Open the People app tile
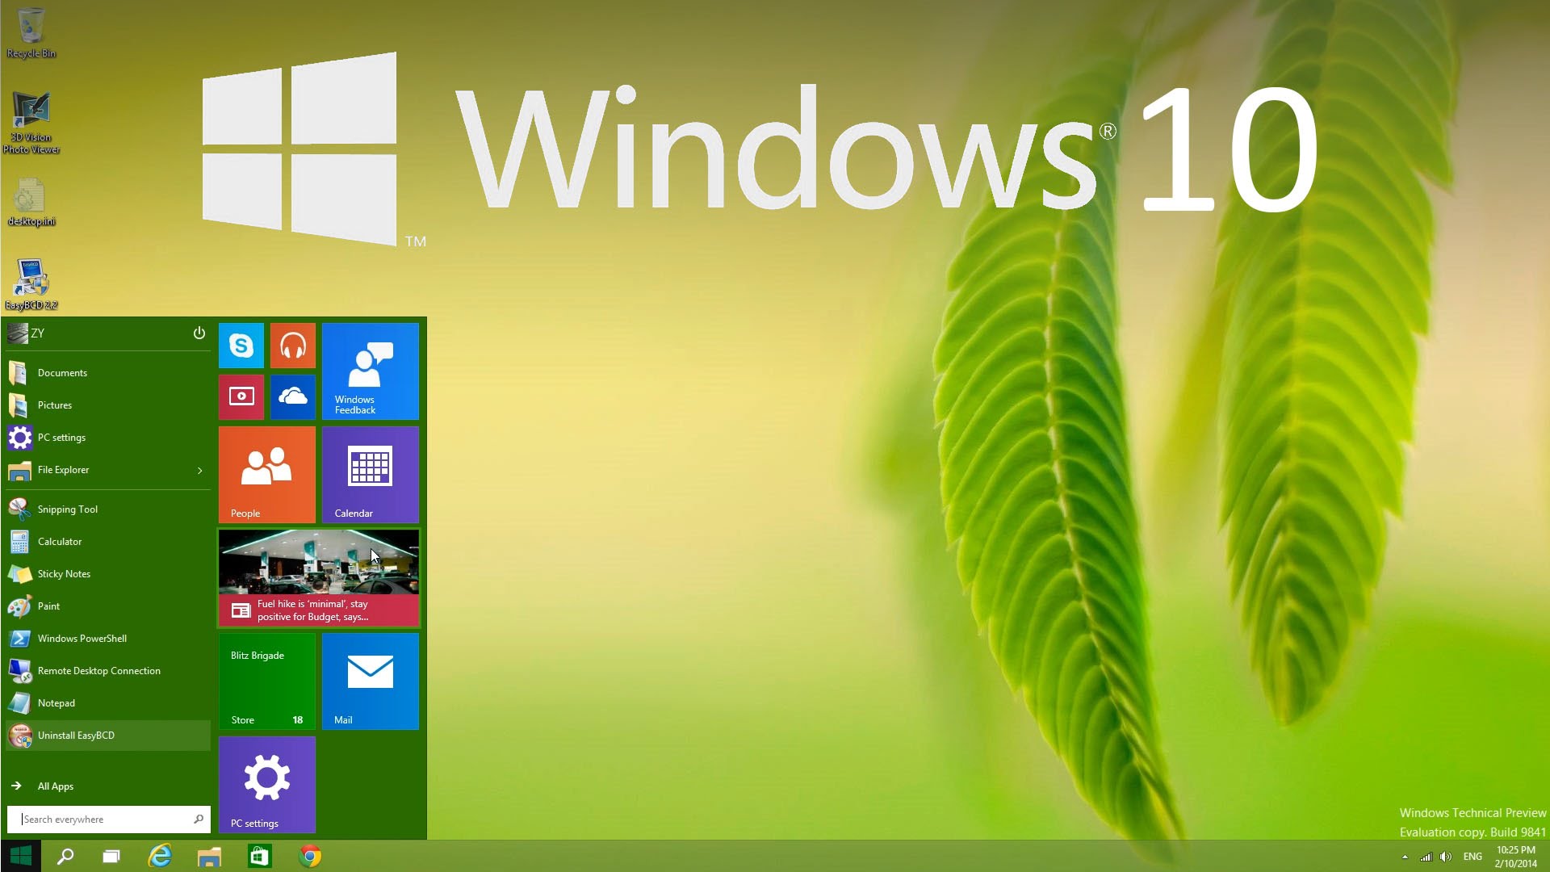 tap(267, 474)
